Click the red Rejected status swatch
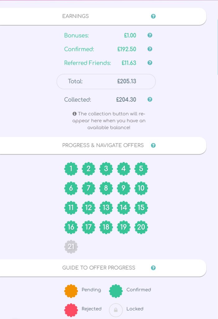 [71, 310]
